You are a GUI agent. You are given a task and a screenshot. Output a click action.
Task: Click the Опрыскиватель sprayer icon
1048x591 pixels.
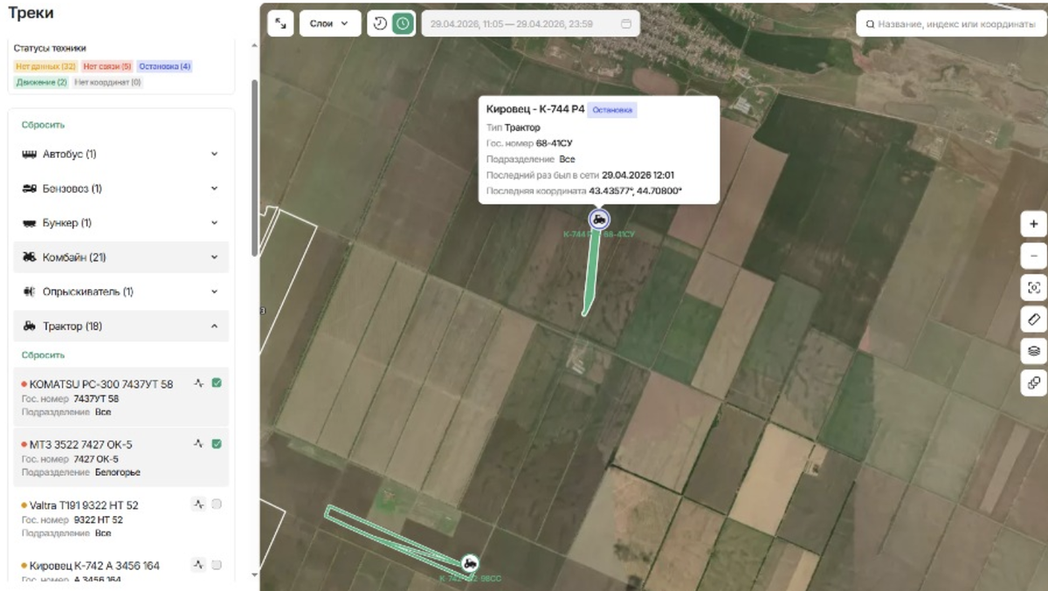pyautogui.click(x=29, y=292)
